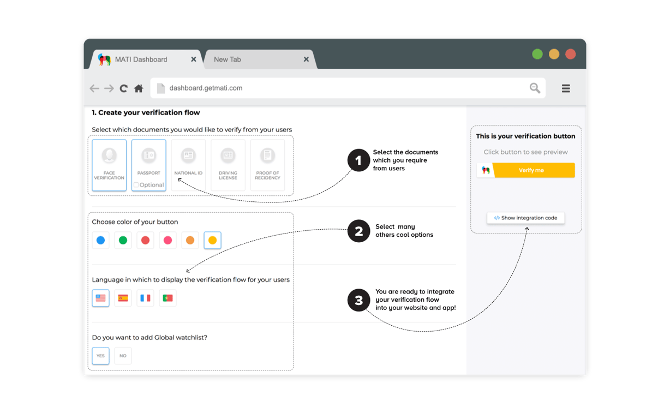The height and width of the screenshot is (419, 670).
Task: Click the yellow window control dot
Action: pyautogui.click(x=554, y=54)
